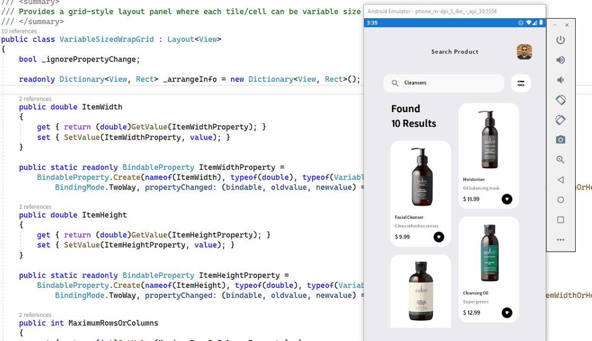The width and height of the screenshot is (592, 341).
Task: Tap the profile avatar in the app header
Action: [x=524, y=52]
